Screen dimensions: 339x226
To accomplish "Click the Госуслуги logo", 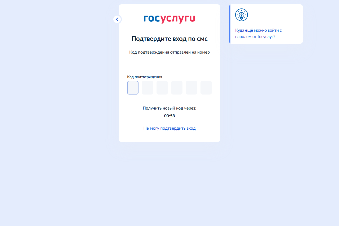I will click(169, 19).
